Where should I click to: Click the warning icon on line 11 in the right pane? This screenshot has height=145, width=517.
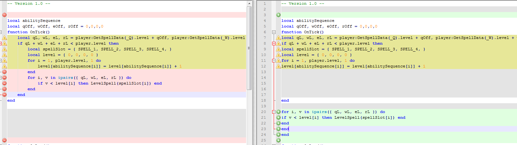coord(278,60)
